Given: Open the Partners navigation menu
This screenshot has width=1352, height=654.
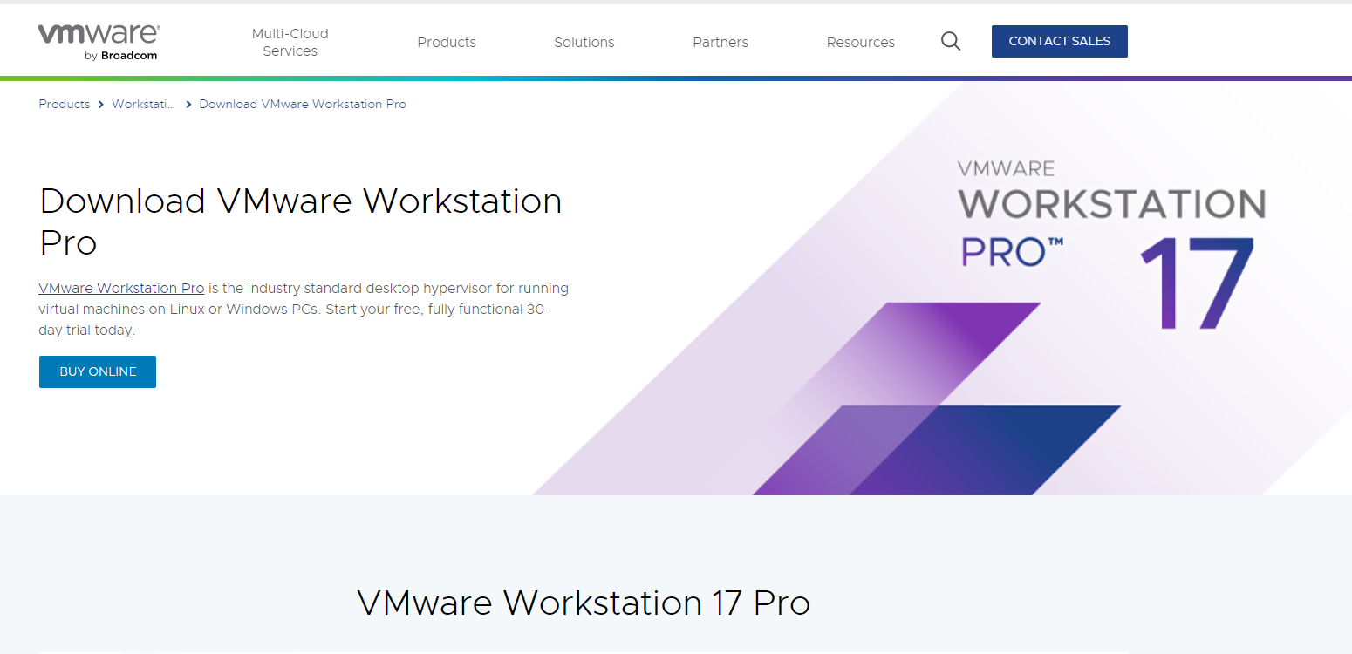Looking at the screenshot, I should [x=720, y=42].
